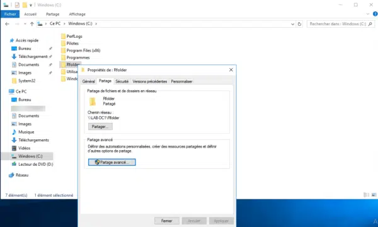Open quick access toolbar customize dropdown
The height and width of the screenshot is (227, 378).
tap(31, 5)
